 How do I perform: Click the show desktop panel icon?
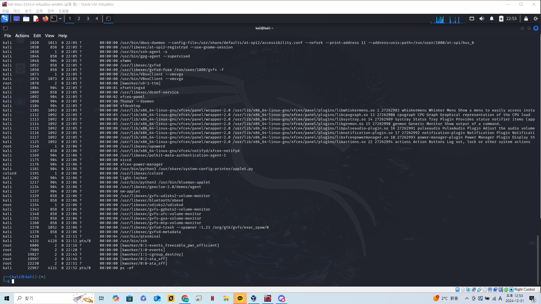pos(17,19)
